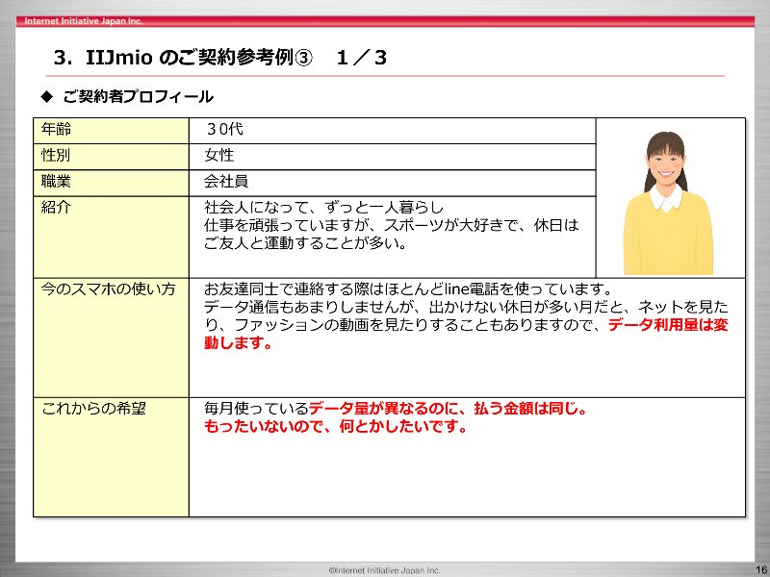Image resolution: width=770 pixels, height=577 pixels.
Task: Click the red text 'データ量が異なるのに、払う金額は同じ。'
Action: tap(449, 408)
